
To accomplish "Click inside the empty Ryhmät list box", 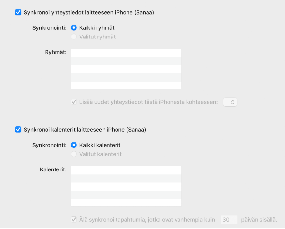I will coord(126,69).
